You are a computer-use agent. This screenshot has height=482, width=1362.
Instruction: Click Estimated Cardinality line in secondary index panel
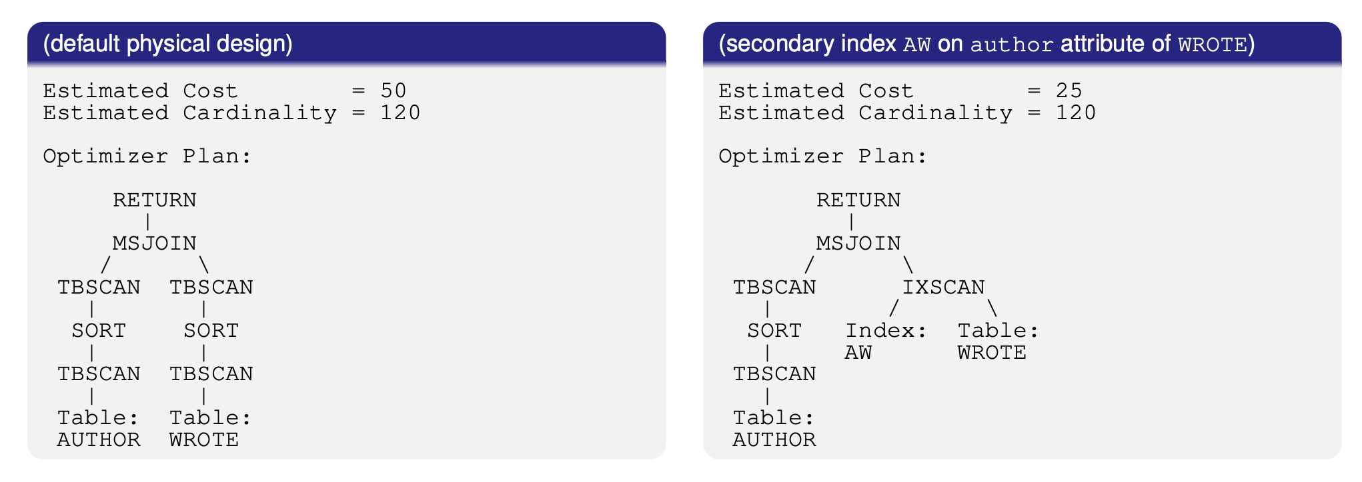click(x=906, y=113)
